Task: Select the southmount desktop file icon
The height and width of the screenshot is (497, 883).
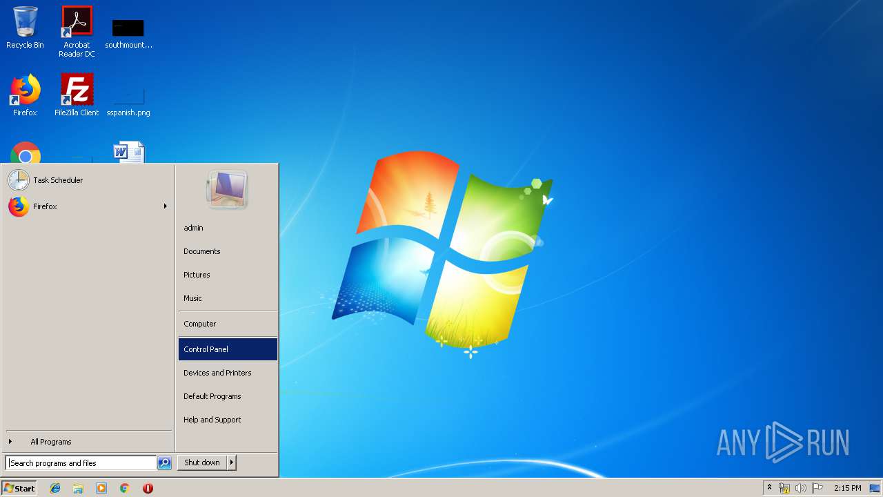Action: pyautogui.click(x=128, y=33)
